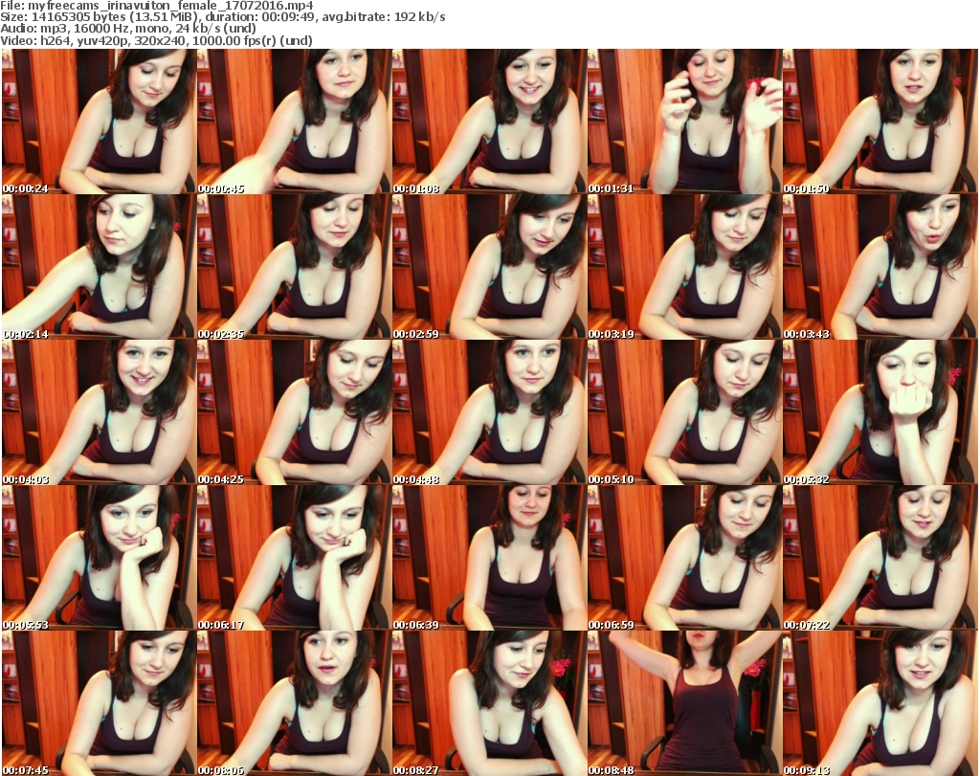
Task: Select the frame at 00:08:27
Action: [489, 703]
